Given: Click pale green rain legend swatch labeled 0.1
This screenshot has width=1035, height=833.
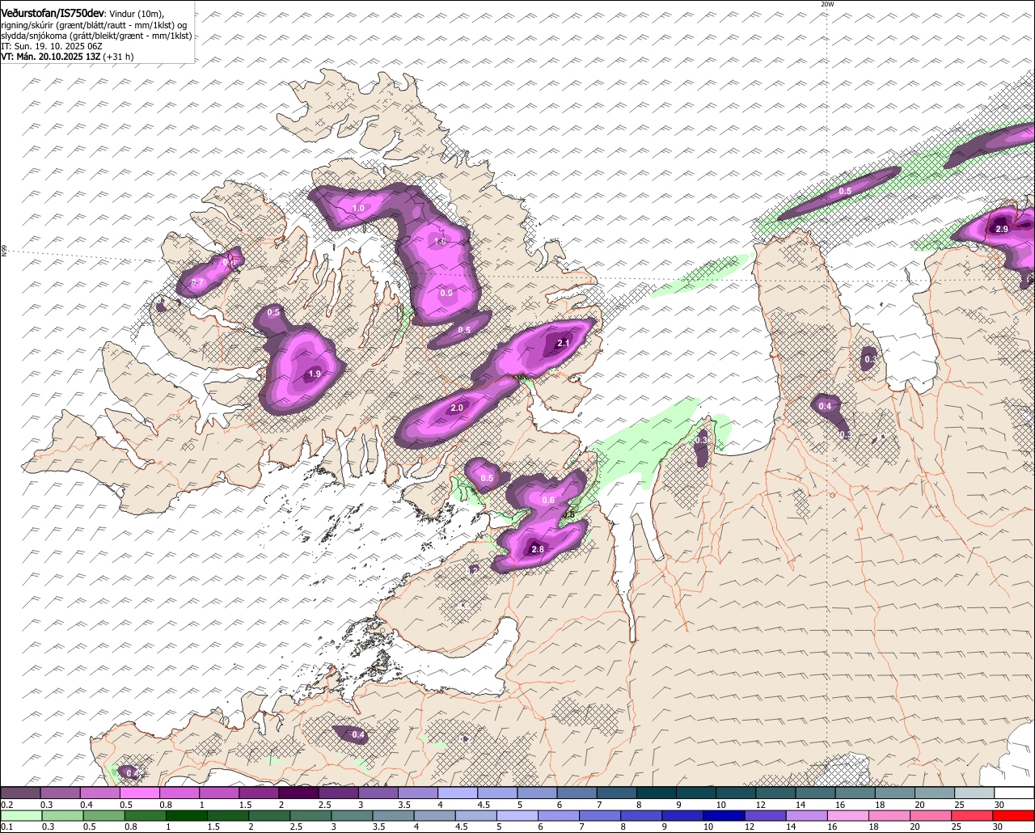Looking at the screenshot, I should click(x=20, y=815).
